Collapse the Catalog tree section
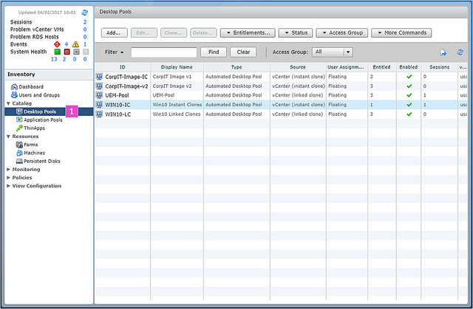The height and width of the screenshot is (309, 473). click(x=8, y=103)
